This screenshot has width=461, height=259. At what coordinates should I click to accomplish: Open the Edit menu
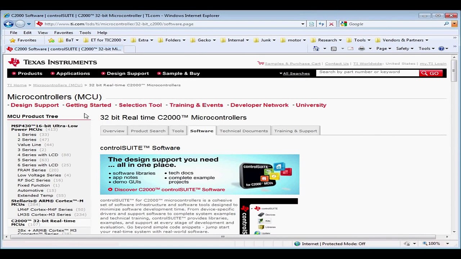tap(27, 32)
